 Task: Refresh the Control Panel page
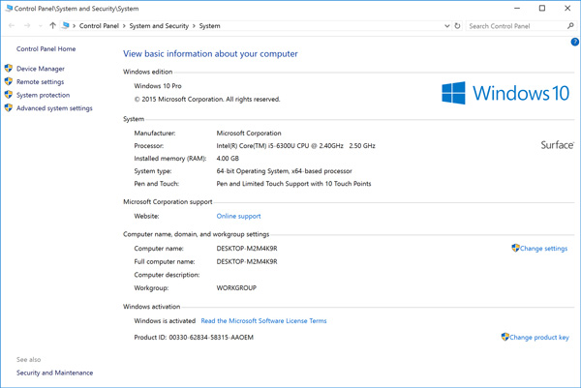pos(458,26)
